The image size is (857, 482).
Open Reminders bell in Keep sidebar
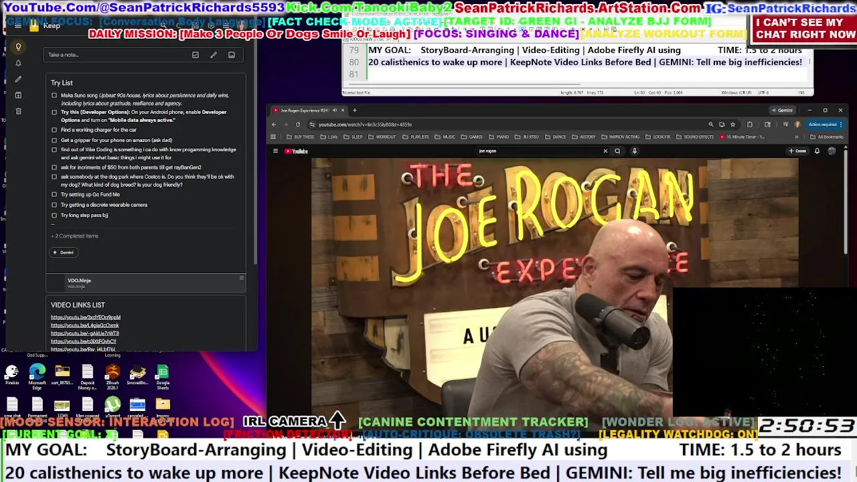[x=18, y=63]
